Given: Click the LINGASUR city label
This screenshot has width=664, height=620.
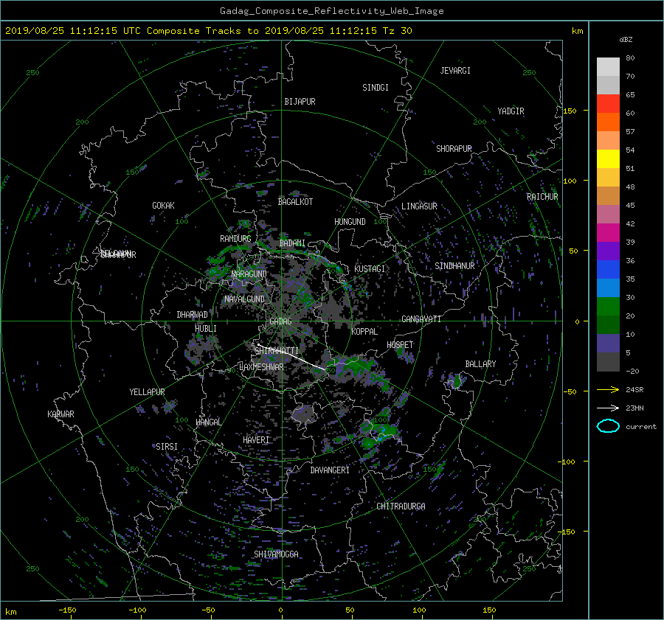Looking at the screenshot, I should pyautogui.click(x=419, y=206).
